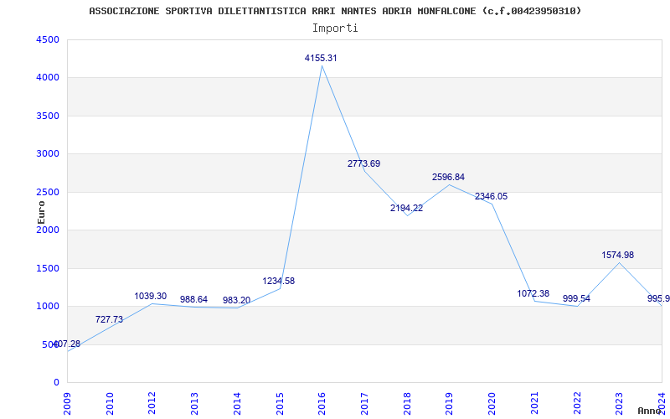Image resolution: width=670 pixels, height=419 pixels.
Task: Click the 1500 y-axis tick label
Action: click(x=46, y=268)
